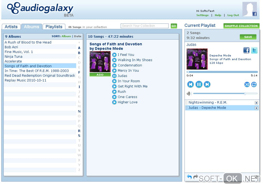
Task: Share current song on Twitter
Action: (254, 50)
